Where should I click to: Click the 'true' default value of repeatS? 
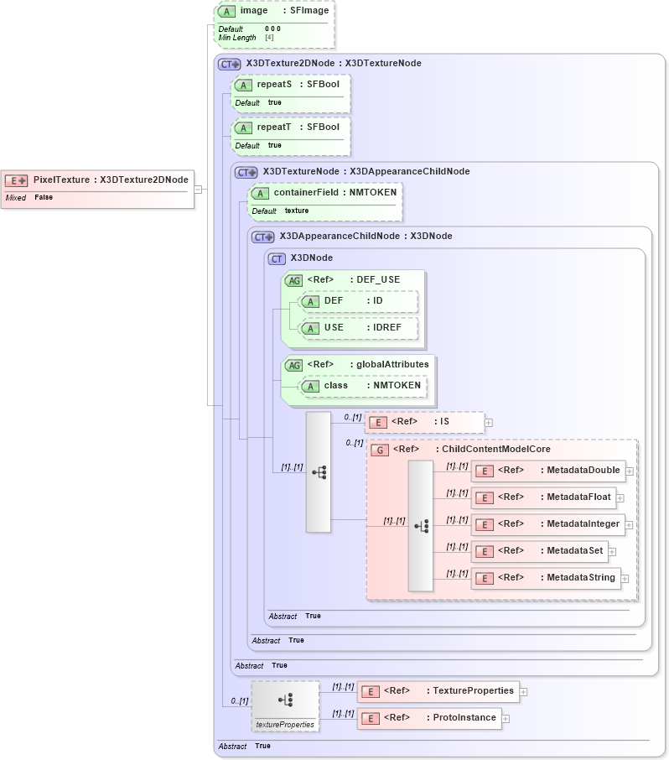click(275, 102)
